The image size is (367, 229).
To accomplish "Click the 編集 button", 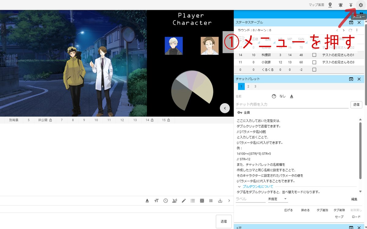I will (354, 199).
